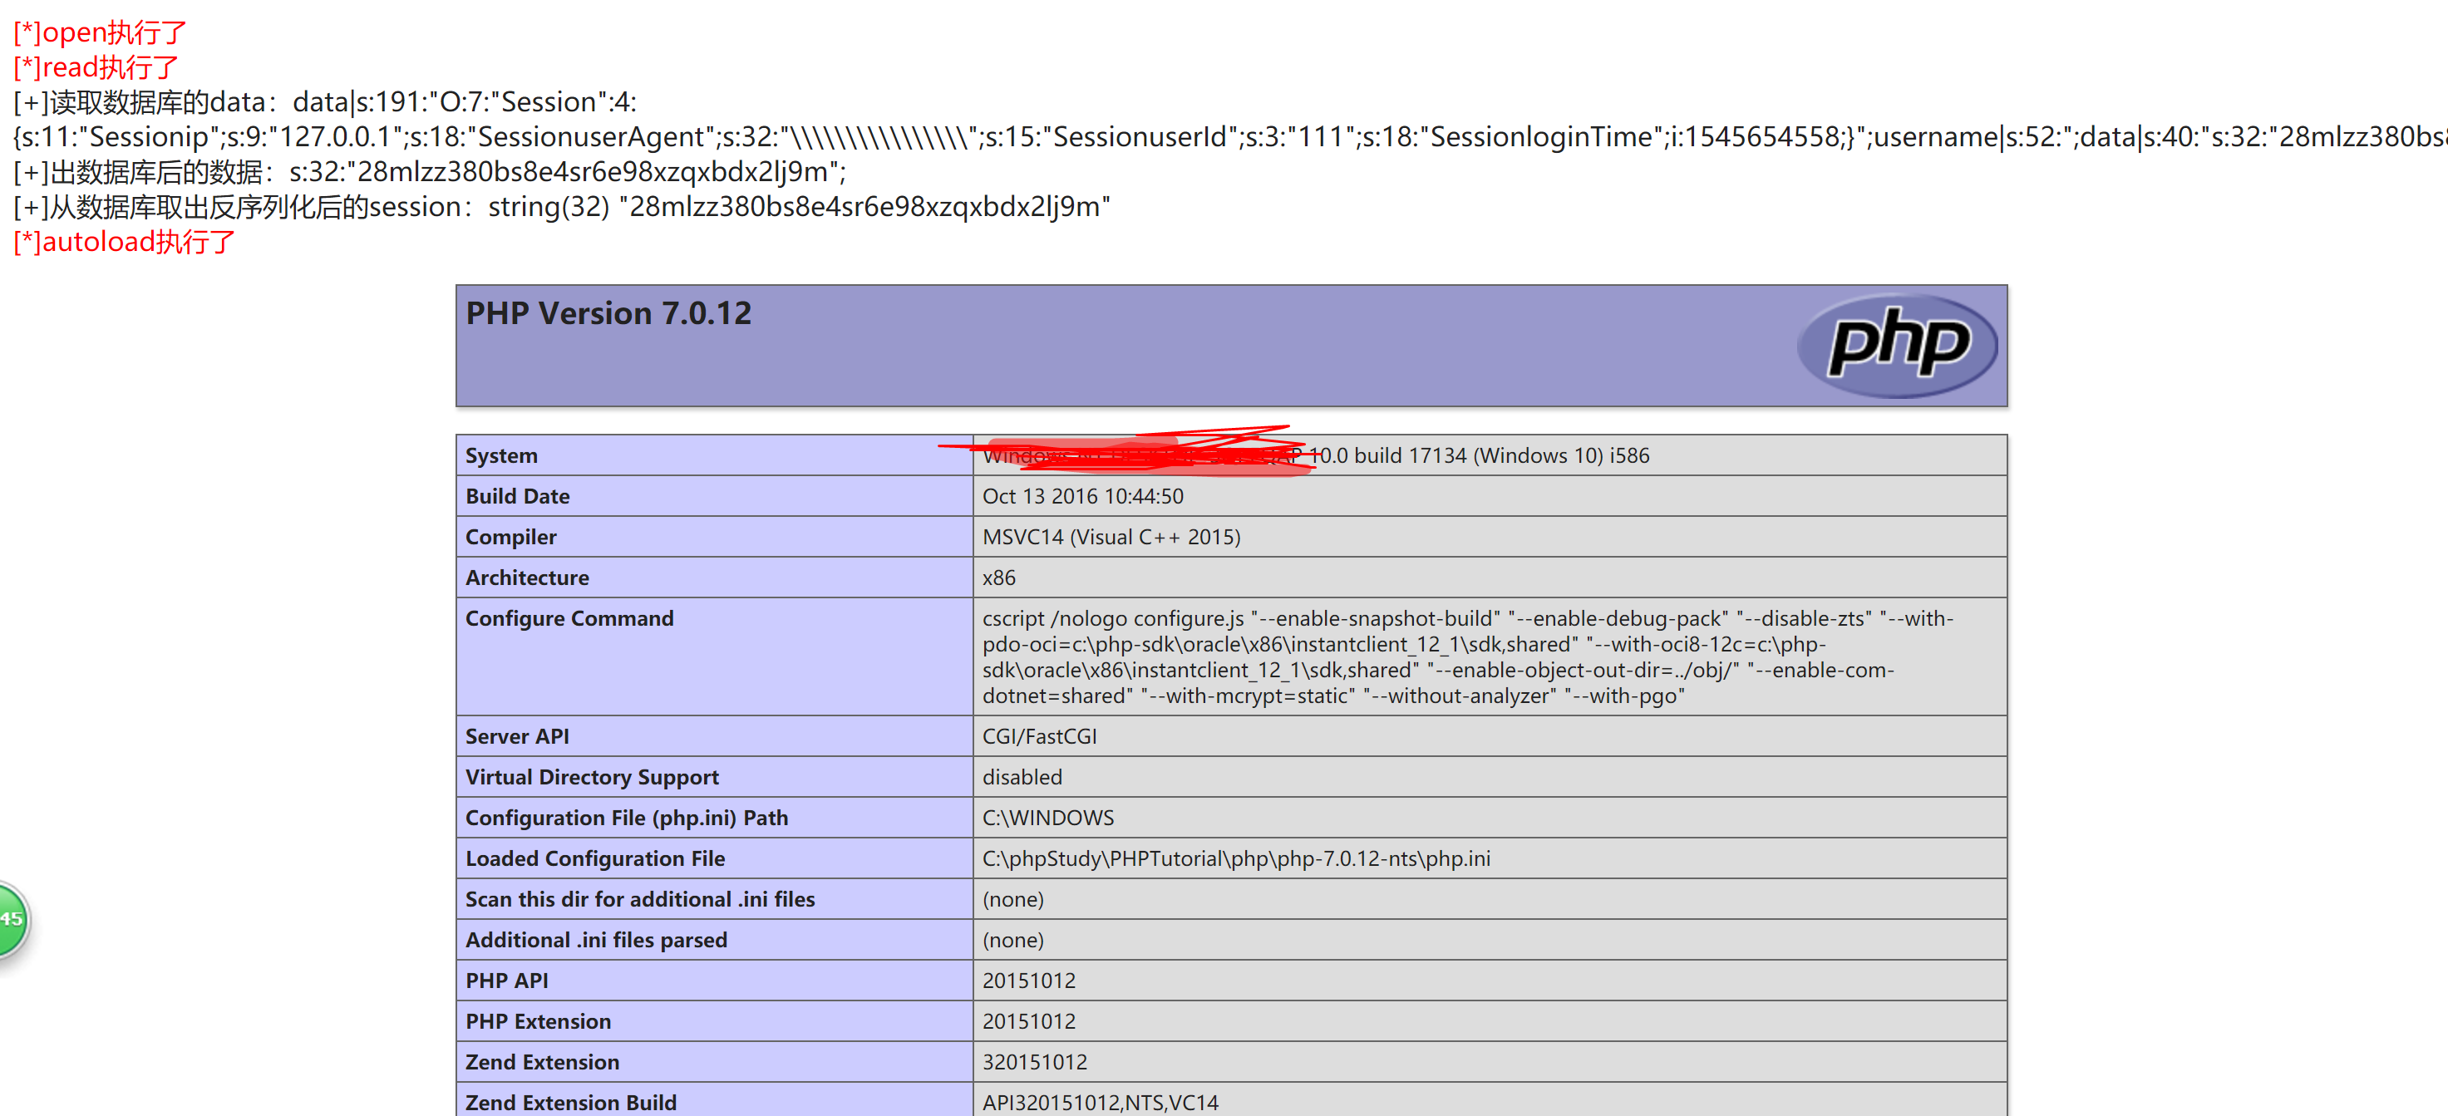Click the red open执行了 debug line
Screen dimensions: 2448x1116
click(101, 32)
